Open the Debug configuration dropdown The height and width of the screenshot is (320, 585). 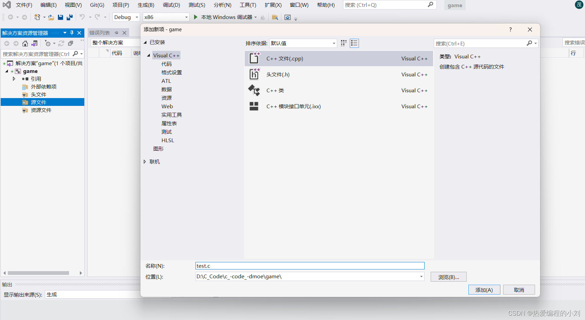point(126,17)
